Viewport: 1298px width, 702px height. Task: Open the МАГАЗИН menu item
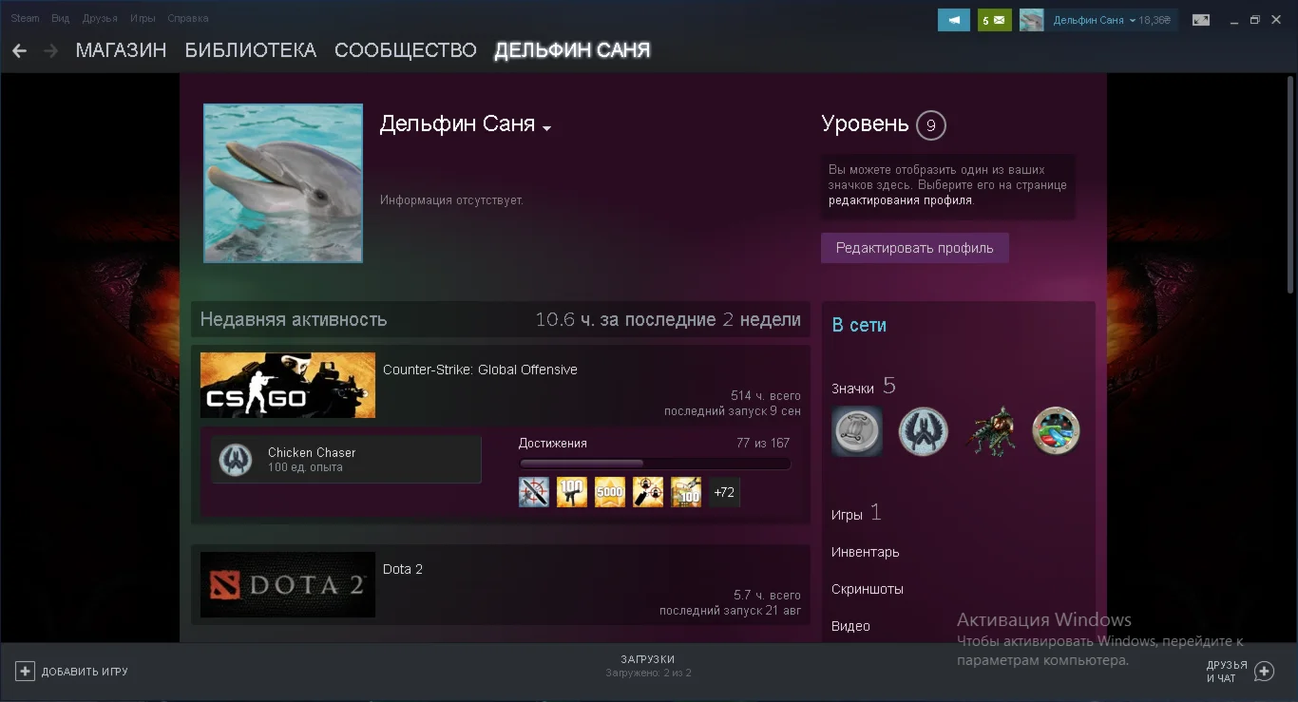coord(121,49)
